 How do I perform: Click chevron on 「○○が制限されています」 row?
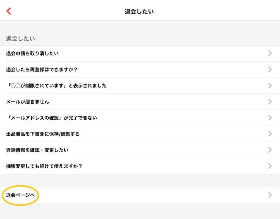[270, 86]
